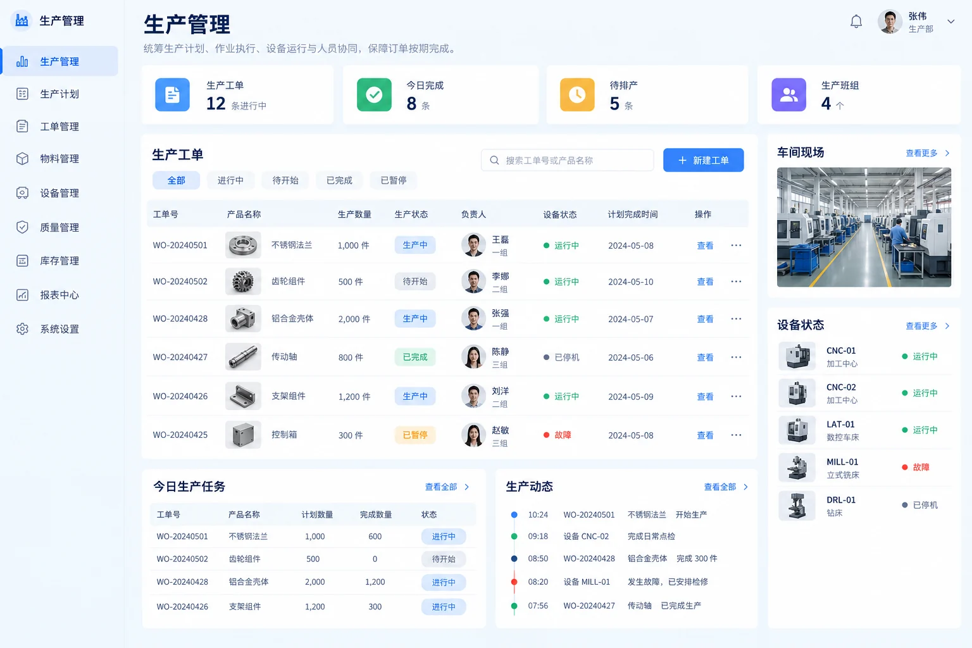Click the blue 生产工单 document card icon
The height and width of the screenshot is (648, 972).
pyautogui.click(x=172, y=95)
